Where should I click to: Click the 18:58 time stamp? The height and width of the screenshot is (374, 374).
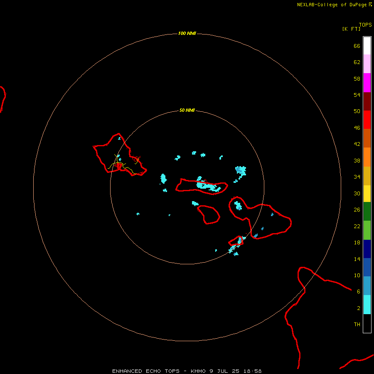(252, 371)
